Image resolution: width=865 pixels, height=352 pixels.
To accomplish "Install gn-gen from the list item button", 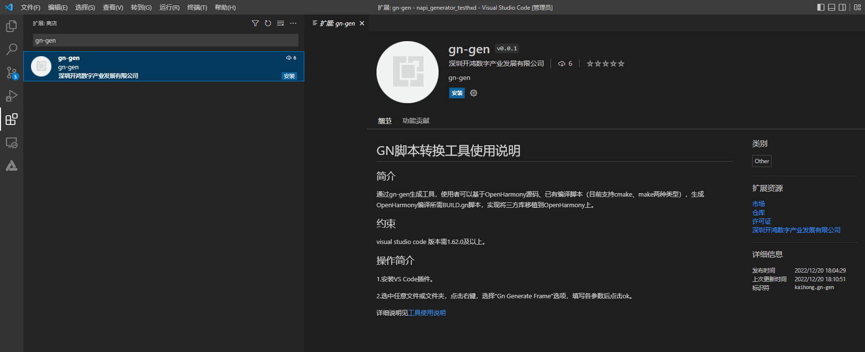I will 289,76.
